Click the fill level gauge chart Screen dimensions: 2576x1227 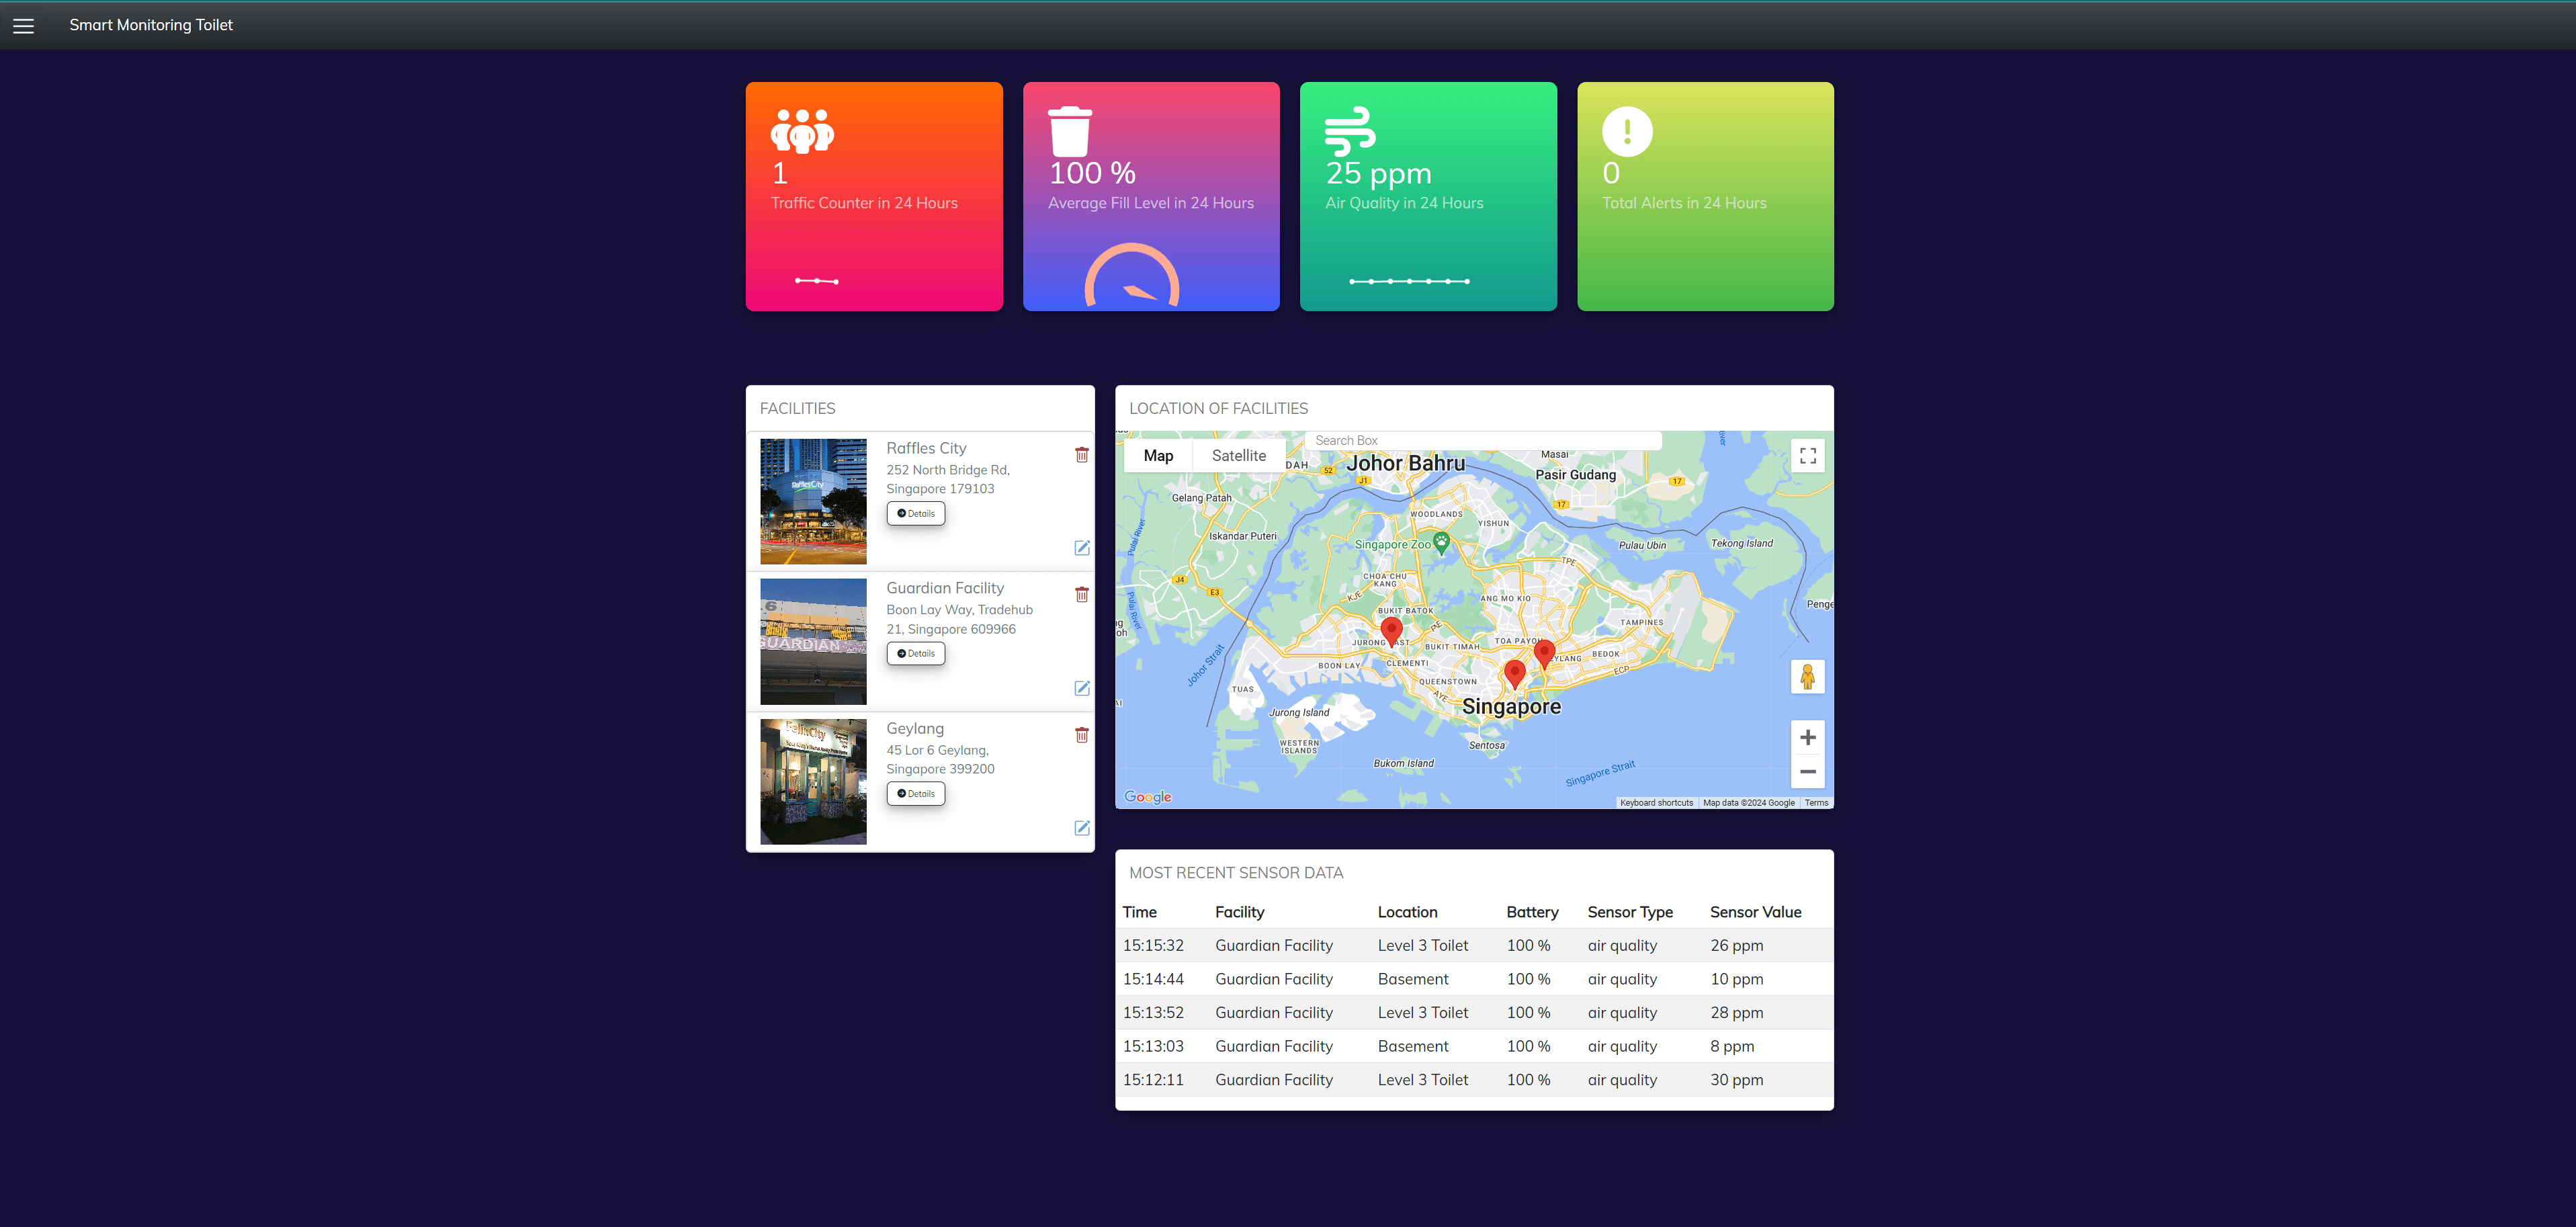click(x=1132, y=274)
